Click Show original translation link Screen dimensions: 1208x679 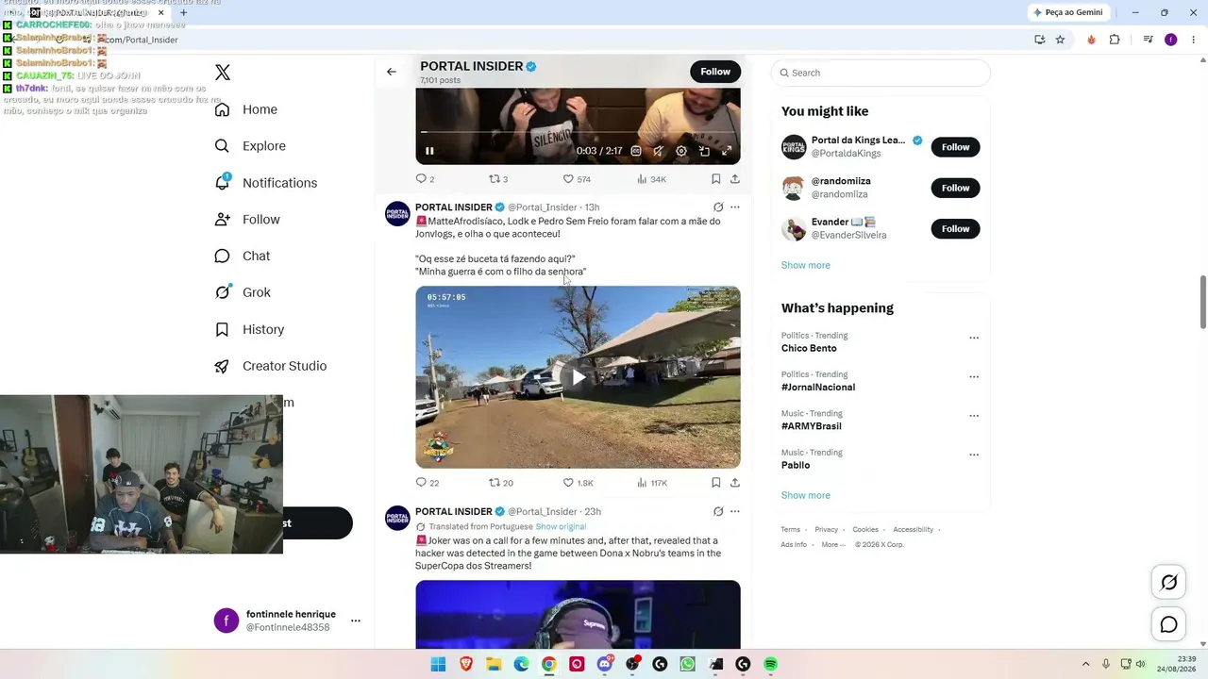561,526
